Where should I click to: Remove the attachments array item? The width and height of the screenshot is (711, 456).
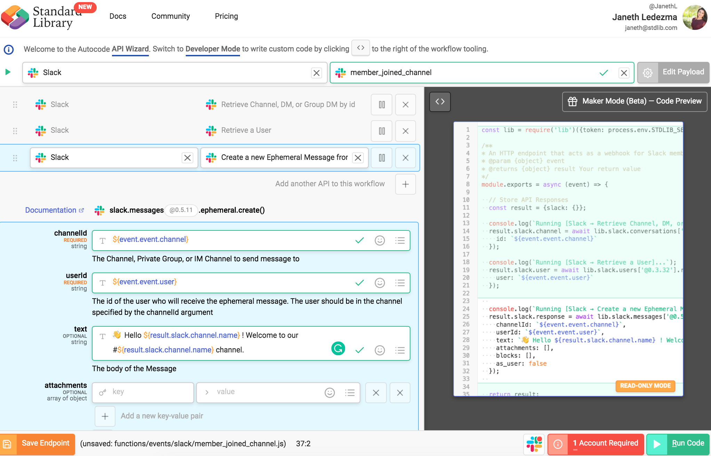(x=400, y=393)
